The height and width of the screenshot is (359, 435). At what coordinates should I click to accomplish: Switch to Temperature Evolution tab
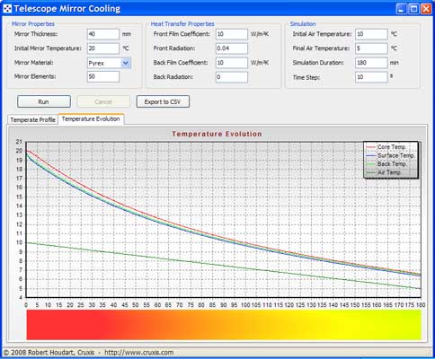91,118
